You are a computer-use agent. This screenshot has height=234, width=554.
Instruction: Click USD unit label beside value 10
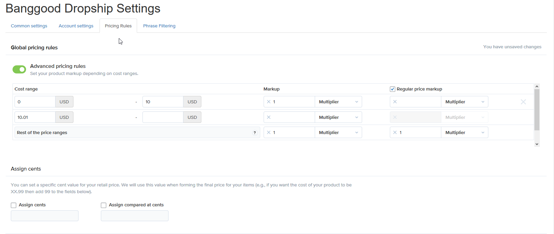click(192, 102)
